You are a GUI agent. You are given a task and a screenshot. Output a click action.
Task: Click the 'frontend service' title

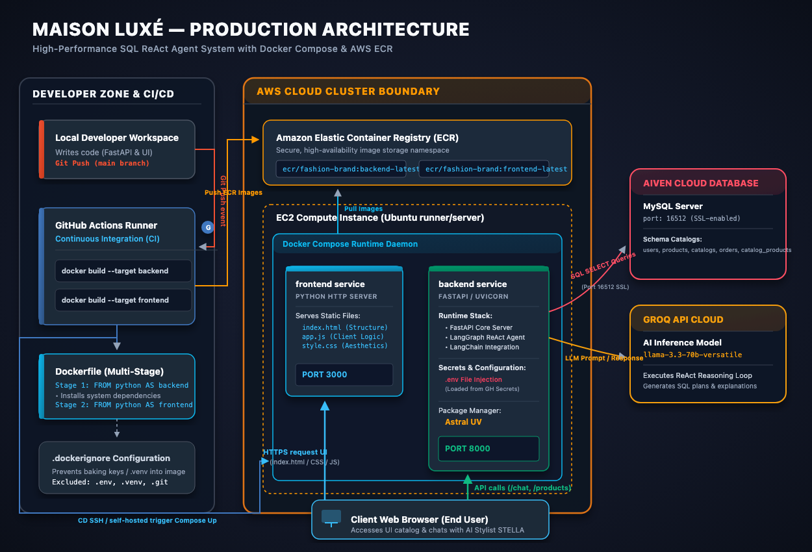click(x=330, y=284)
